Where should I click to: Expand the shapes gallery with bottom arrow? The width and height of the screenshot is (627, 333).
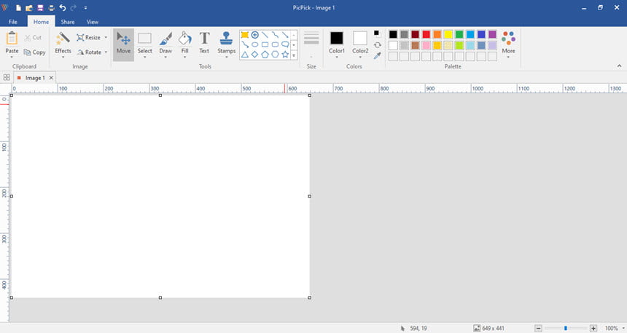[x=294, y=55]
